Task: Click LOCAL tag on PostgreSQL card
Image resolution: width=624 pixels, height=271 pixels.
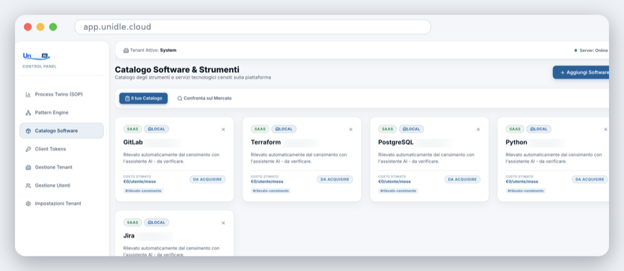Action: click(411, 129)
